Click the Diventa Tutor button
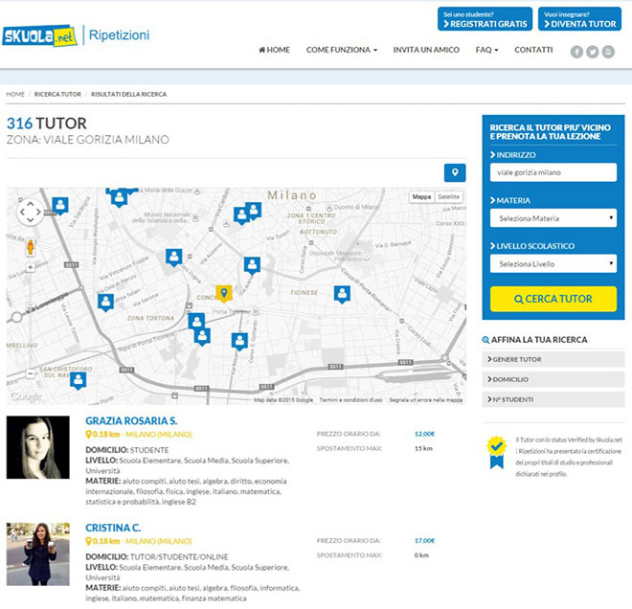632x609 pixels. [579, 19]
